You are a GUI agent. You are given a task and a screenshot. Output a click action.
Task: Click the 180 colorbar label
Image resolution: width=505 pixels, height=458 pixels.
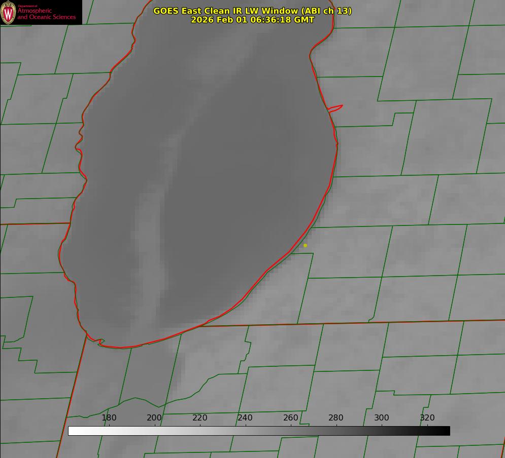tap(109, 417)
